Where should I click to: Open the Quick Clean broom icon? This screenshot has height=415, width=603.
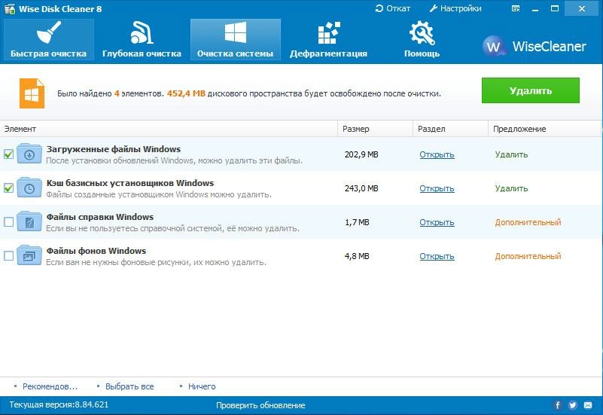pyautogui.click(x=49, y=32)
